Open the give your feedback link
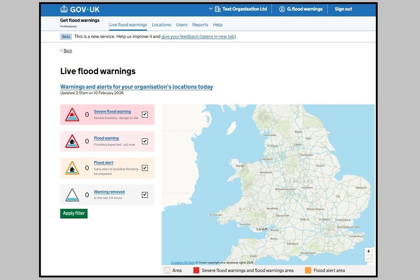 pos(198,37)
